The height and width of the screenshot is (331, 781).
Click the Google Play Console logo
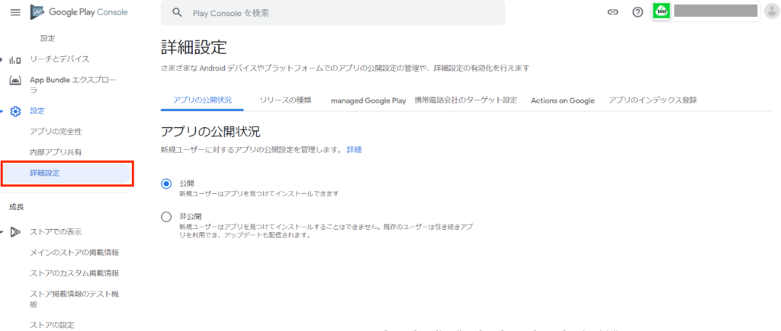coord(79,12)
